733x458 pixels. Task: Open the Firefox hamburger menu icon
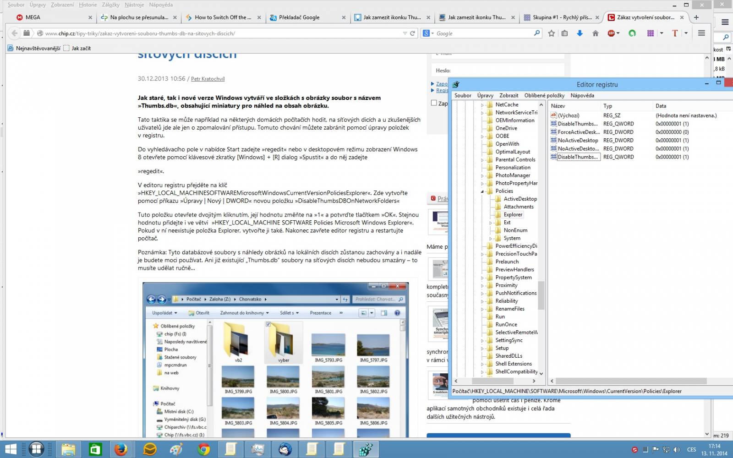click(701, 33)
